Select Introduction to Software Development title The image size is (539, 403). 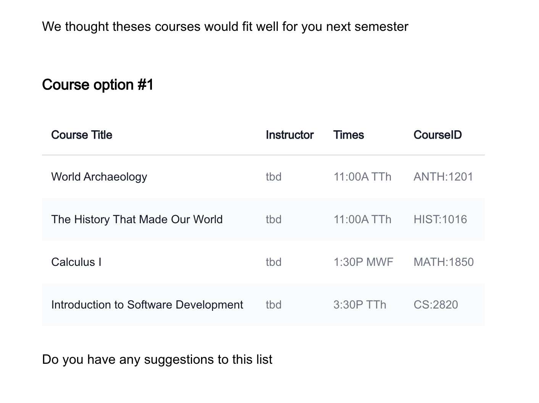[147, 305]
